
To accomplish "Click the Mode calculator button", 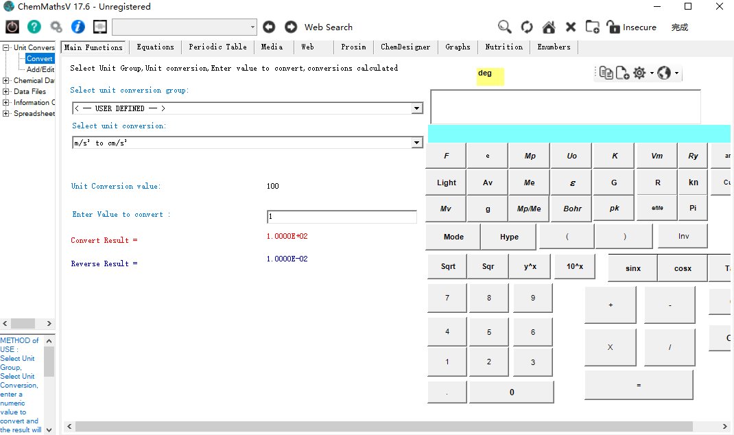I will 453,237.
